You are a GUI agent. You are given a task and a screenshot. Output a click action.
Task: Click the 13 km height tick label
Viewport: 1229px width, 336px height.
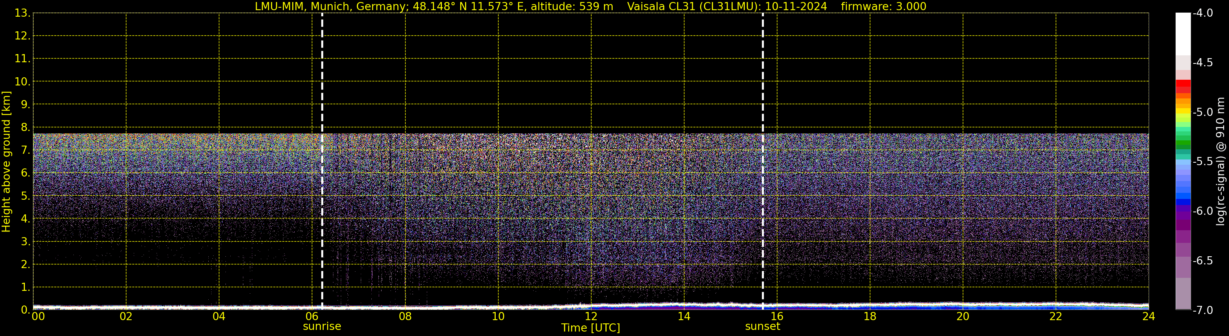coord(22,13)
